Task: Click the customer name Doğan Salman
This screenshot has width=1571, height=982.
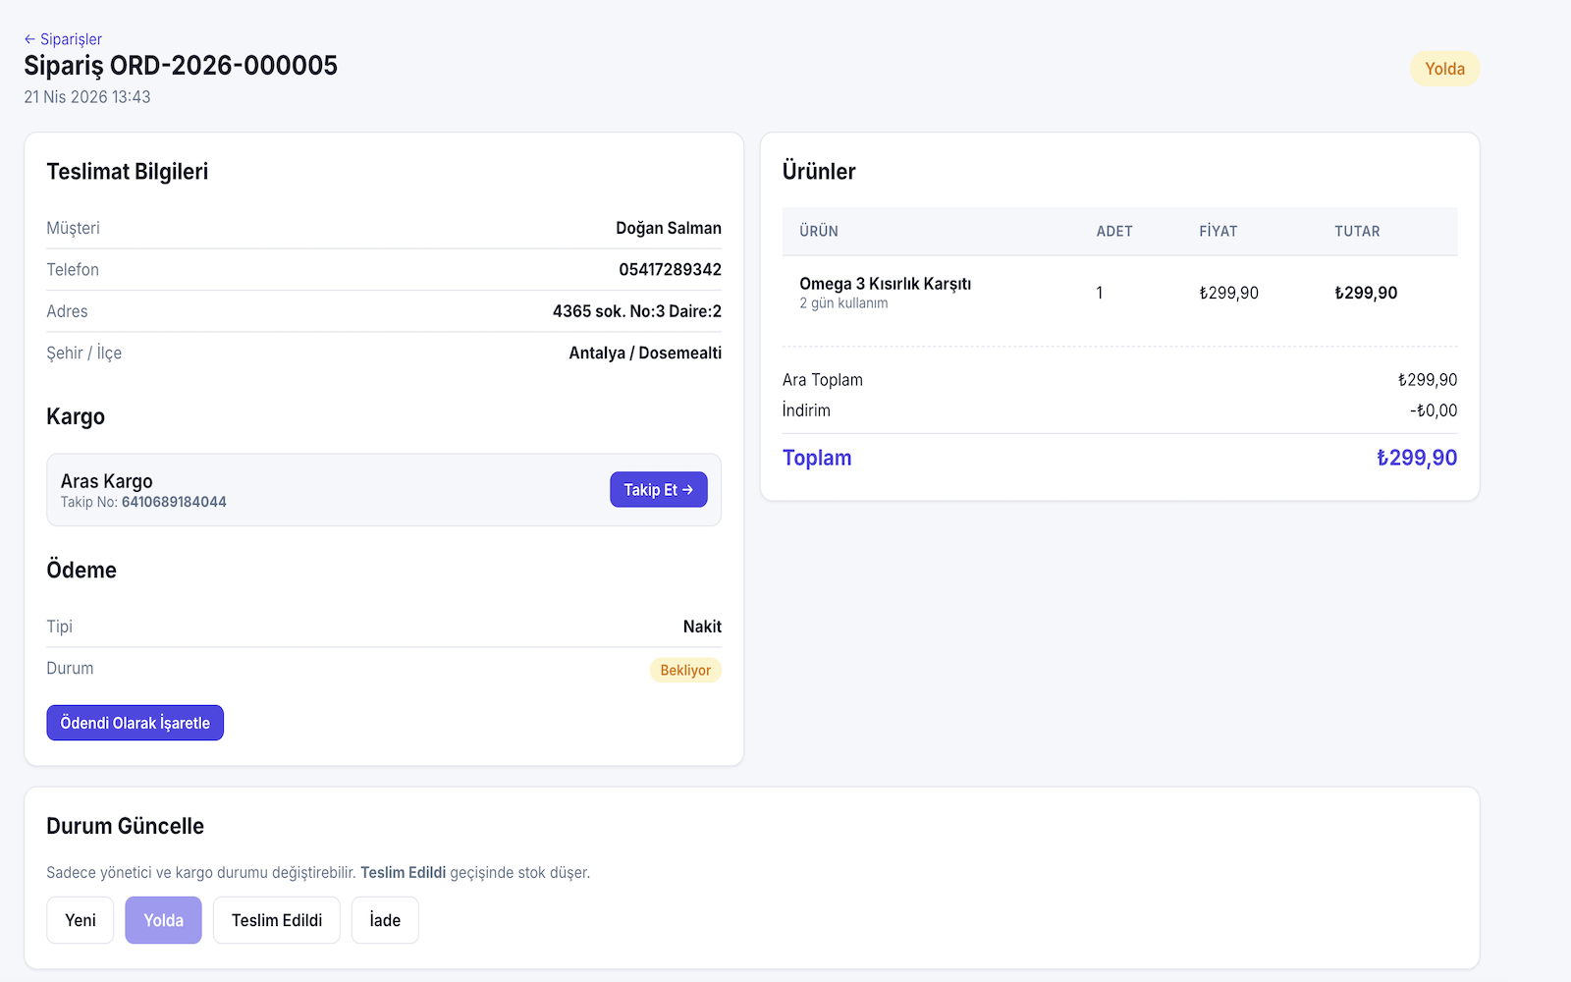Action: (668, 228)
